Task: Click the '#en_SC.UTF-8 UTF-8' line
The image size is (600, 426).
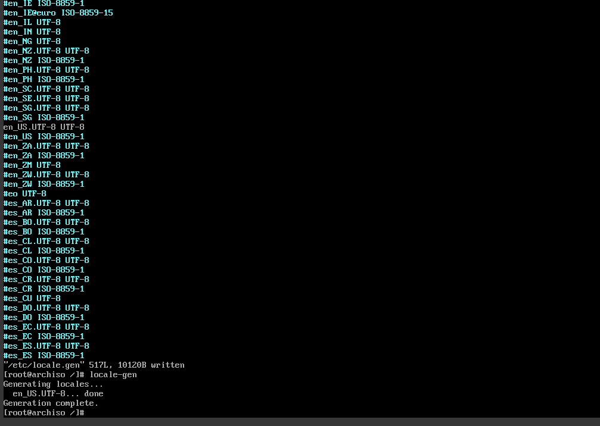Action: 46,89
